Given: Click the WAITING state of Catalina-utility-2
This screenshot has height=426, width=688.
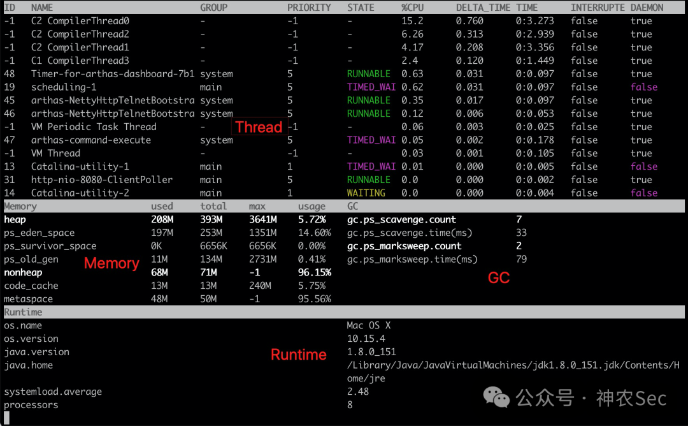Looking at the screenshot, I should [x=366, y=193].
